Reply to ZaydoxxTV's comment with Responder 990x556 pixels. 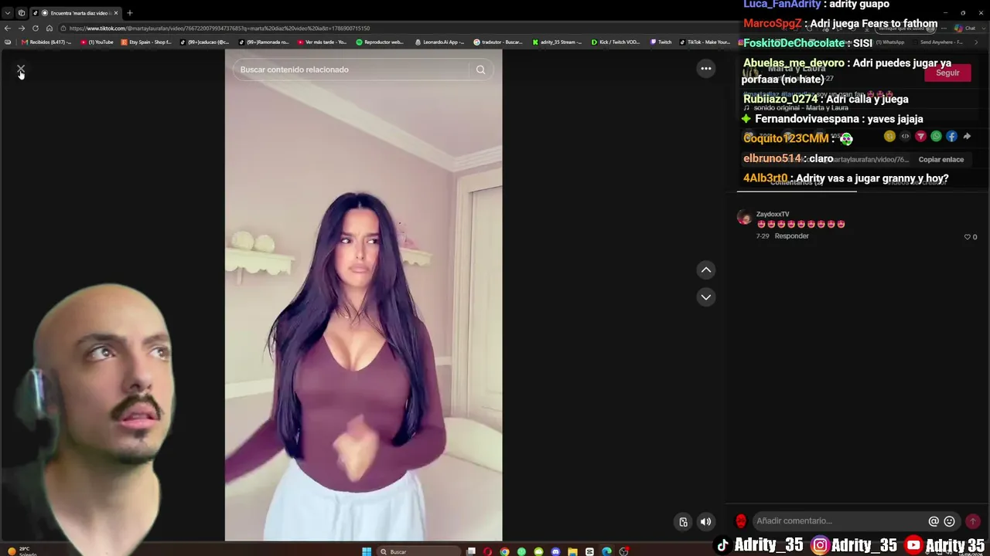(x=791, y=236)
